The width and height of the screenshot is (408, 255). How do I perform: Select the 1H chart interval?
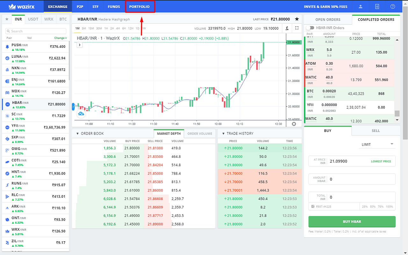[x=106, y=28]
